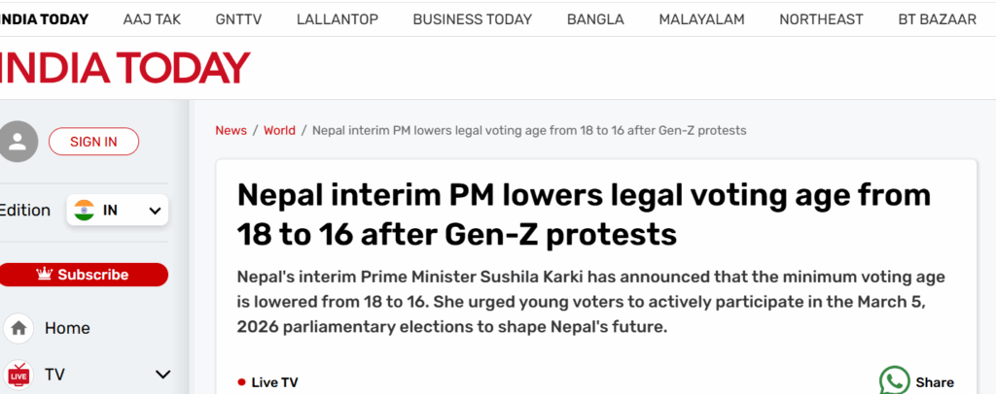Click the Home icon in sidebar
This screenshot has width=996, height=394.
pos(18,329)
